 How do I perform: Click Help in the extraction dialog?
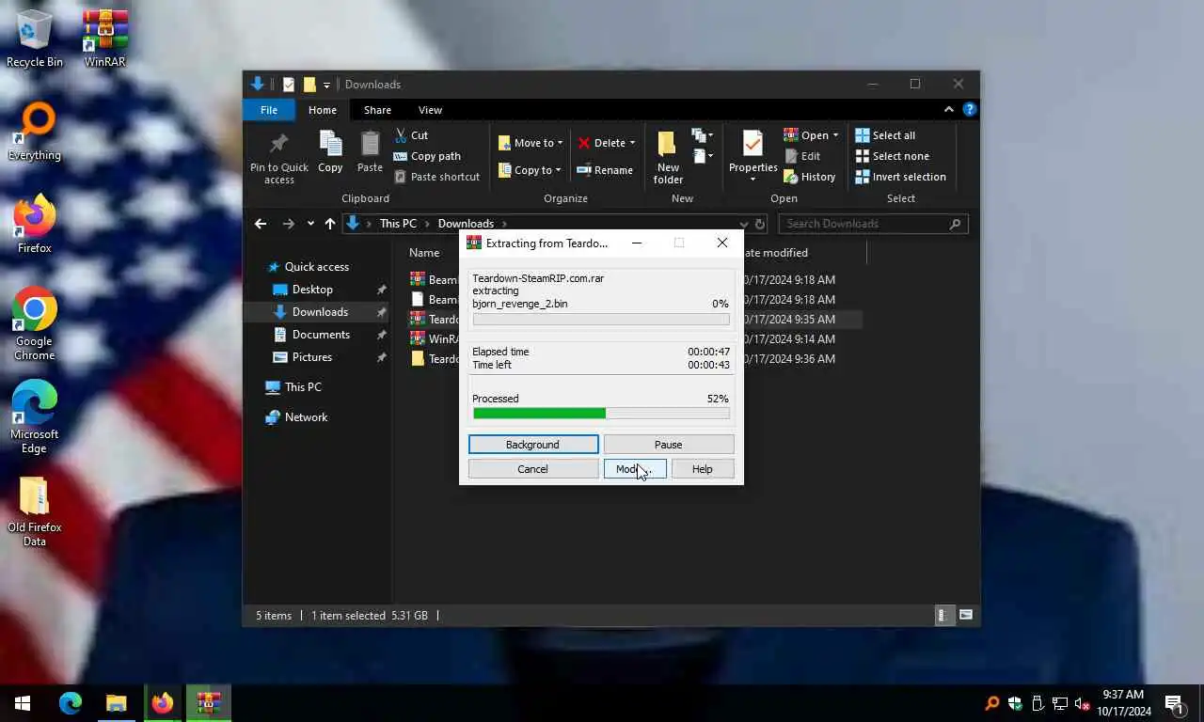(x=703, y=469)
